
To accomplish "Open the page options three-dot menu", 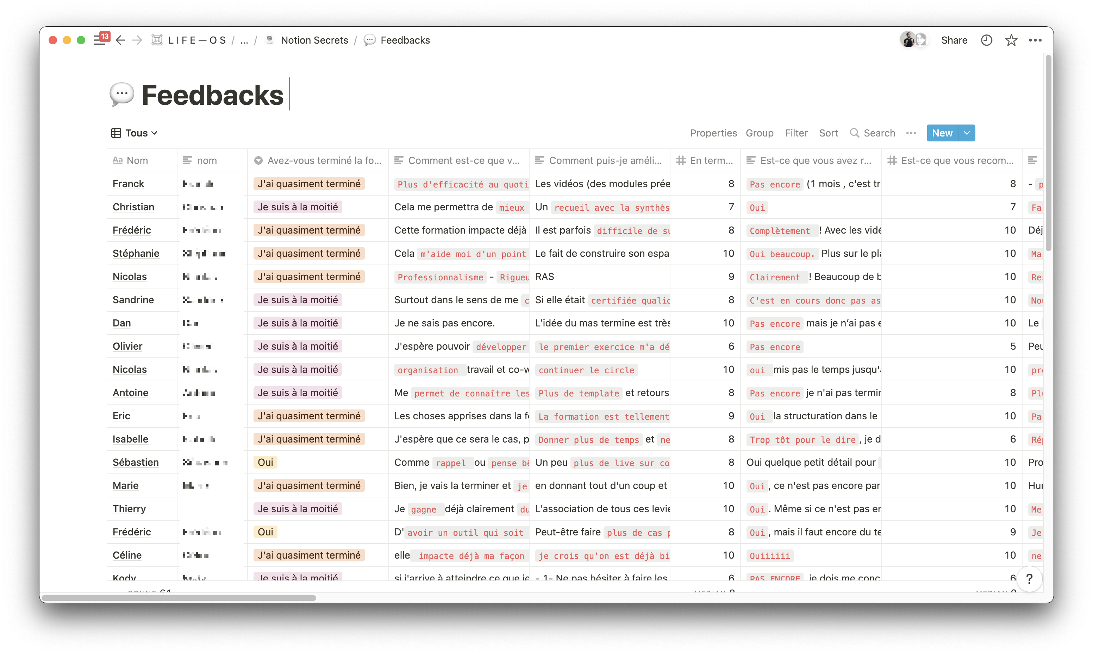I will [x=1035, y=40].
